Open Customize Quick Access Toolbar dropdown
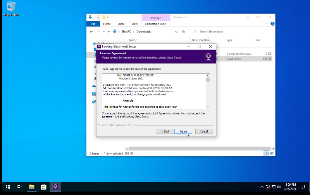The width and height of the screenshot is (310, 195). [108, 17]
